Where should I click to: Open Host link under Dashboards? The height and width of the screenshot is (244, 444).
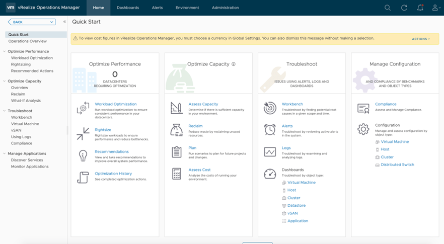[291, 190]
